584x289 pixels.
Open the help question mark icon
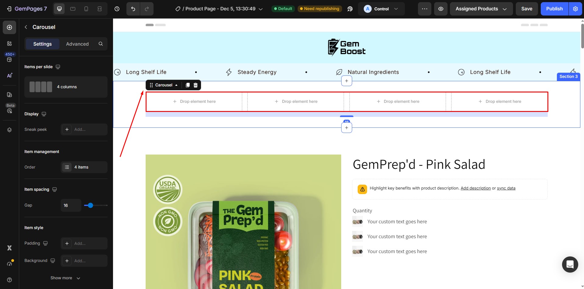[9, 280]
